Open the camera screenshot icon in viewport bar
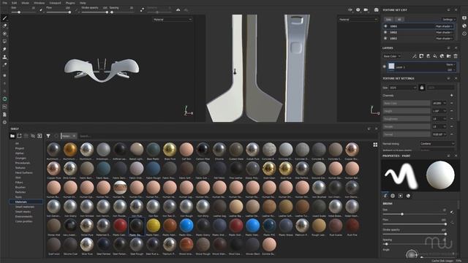Viewport: 468px width, 263px height. pos(376,9)
